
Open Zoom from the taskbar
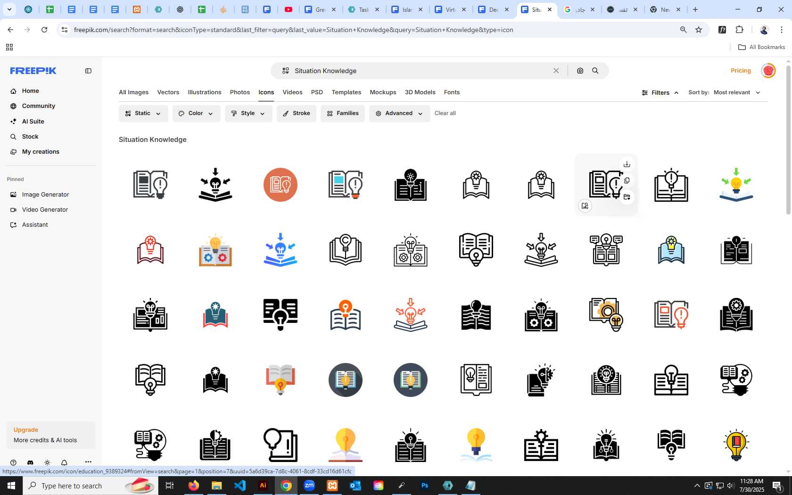309,486
